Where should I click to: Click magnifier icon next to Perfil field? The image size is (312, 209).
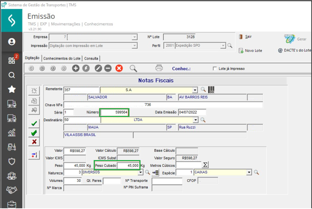point(229,46)
